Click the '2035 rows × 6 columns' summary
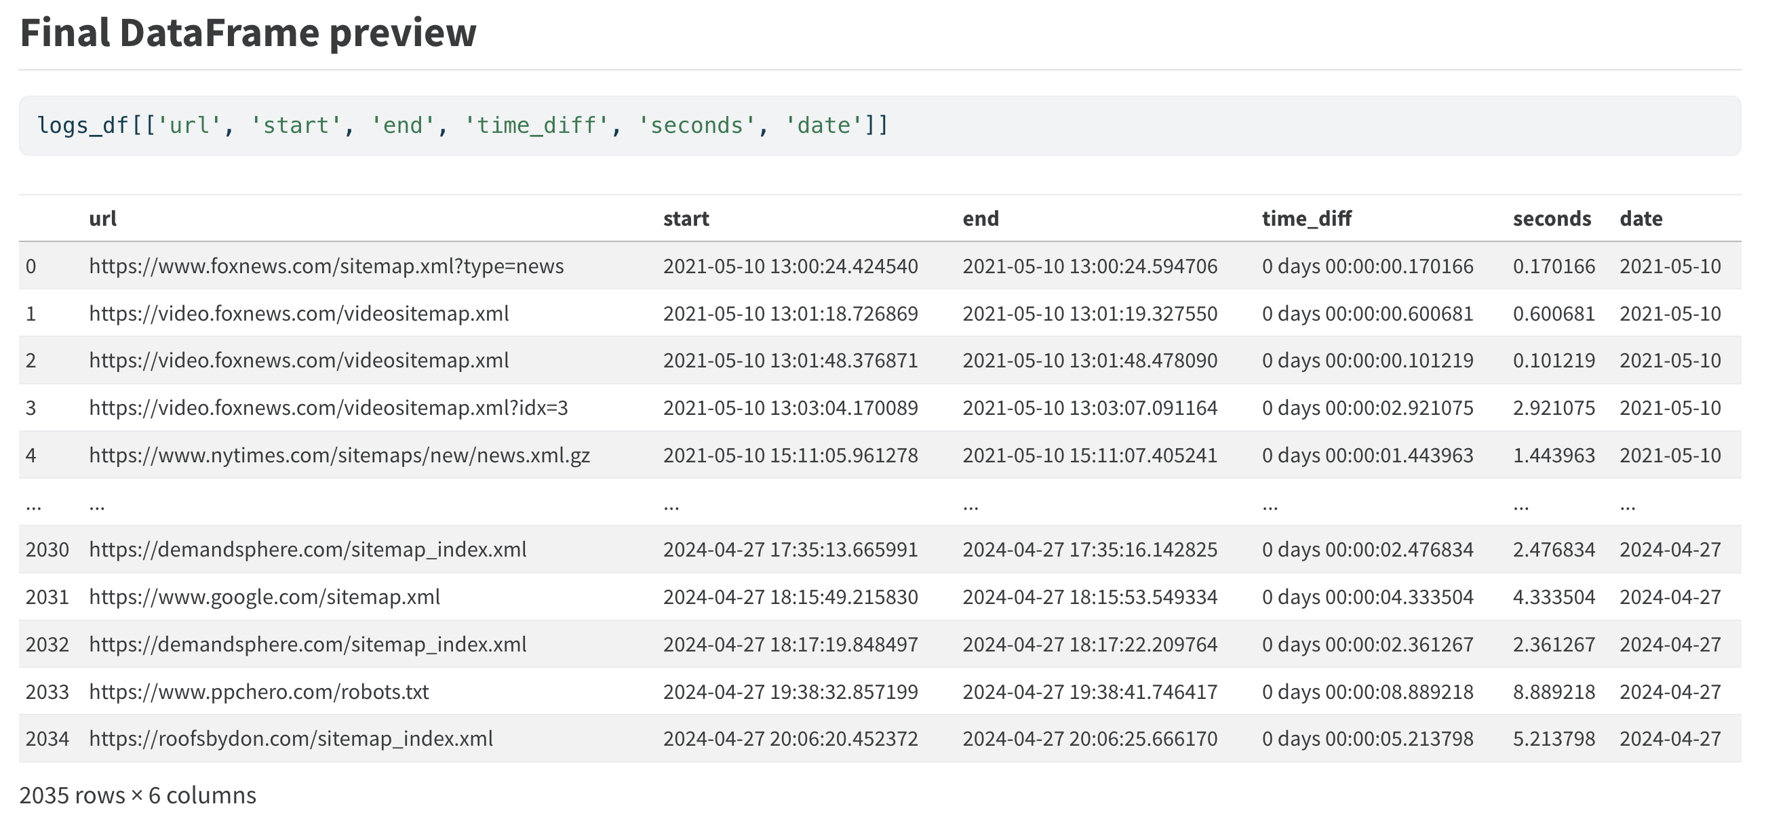The height and width of the screenshot is (823, 1766). click(x=138, y=795)
